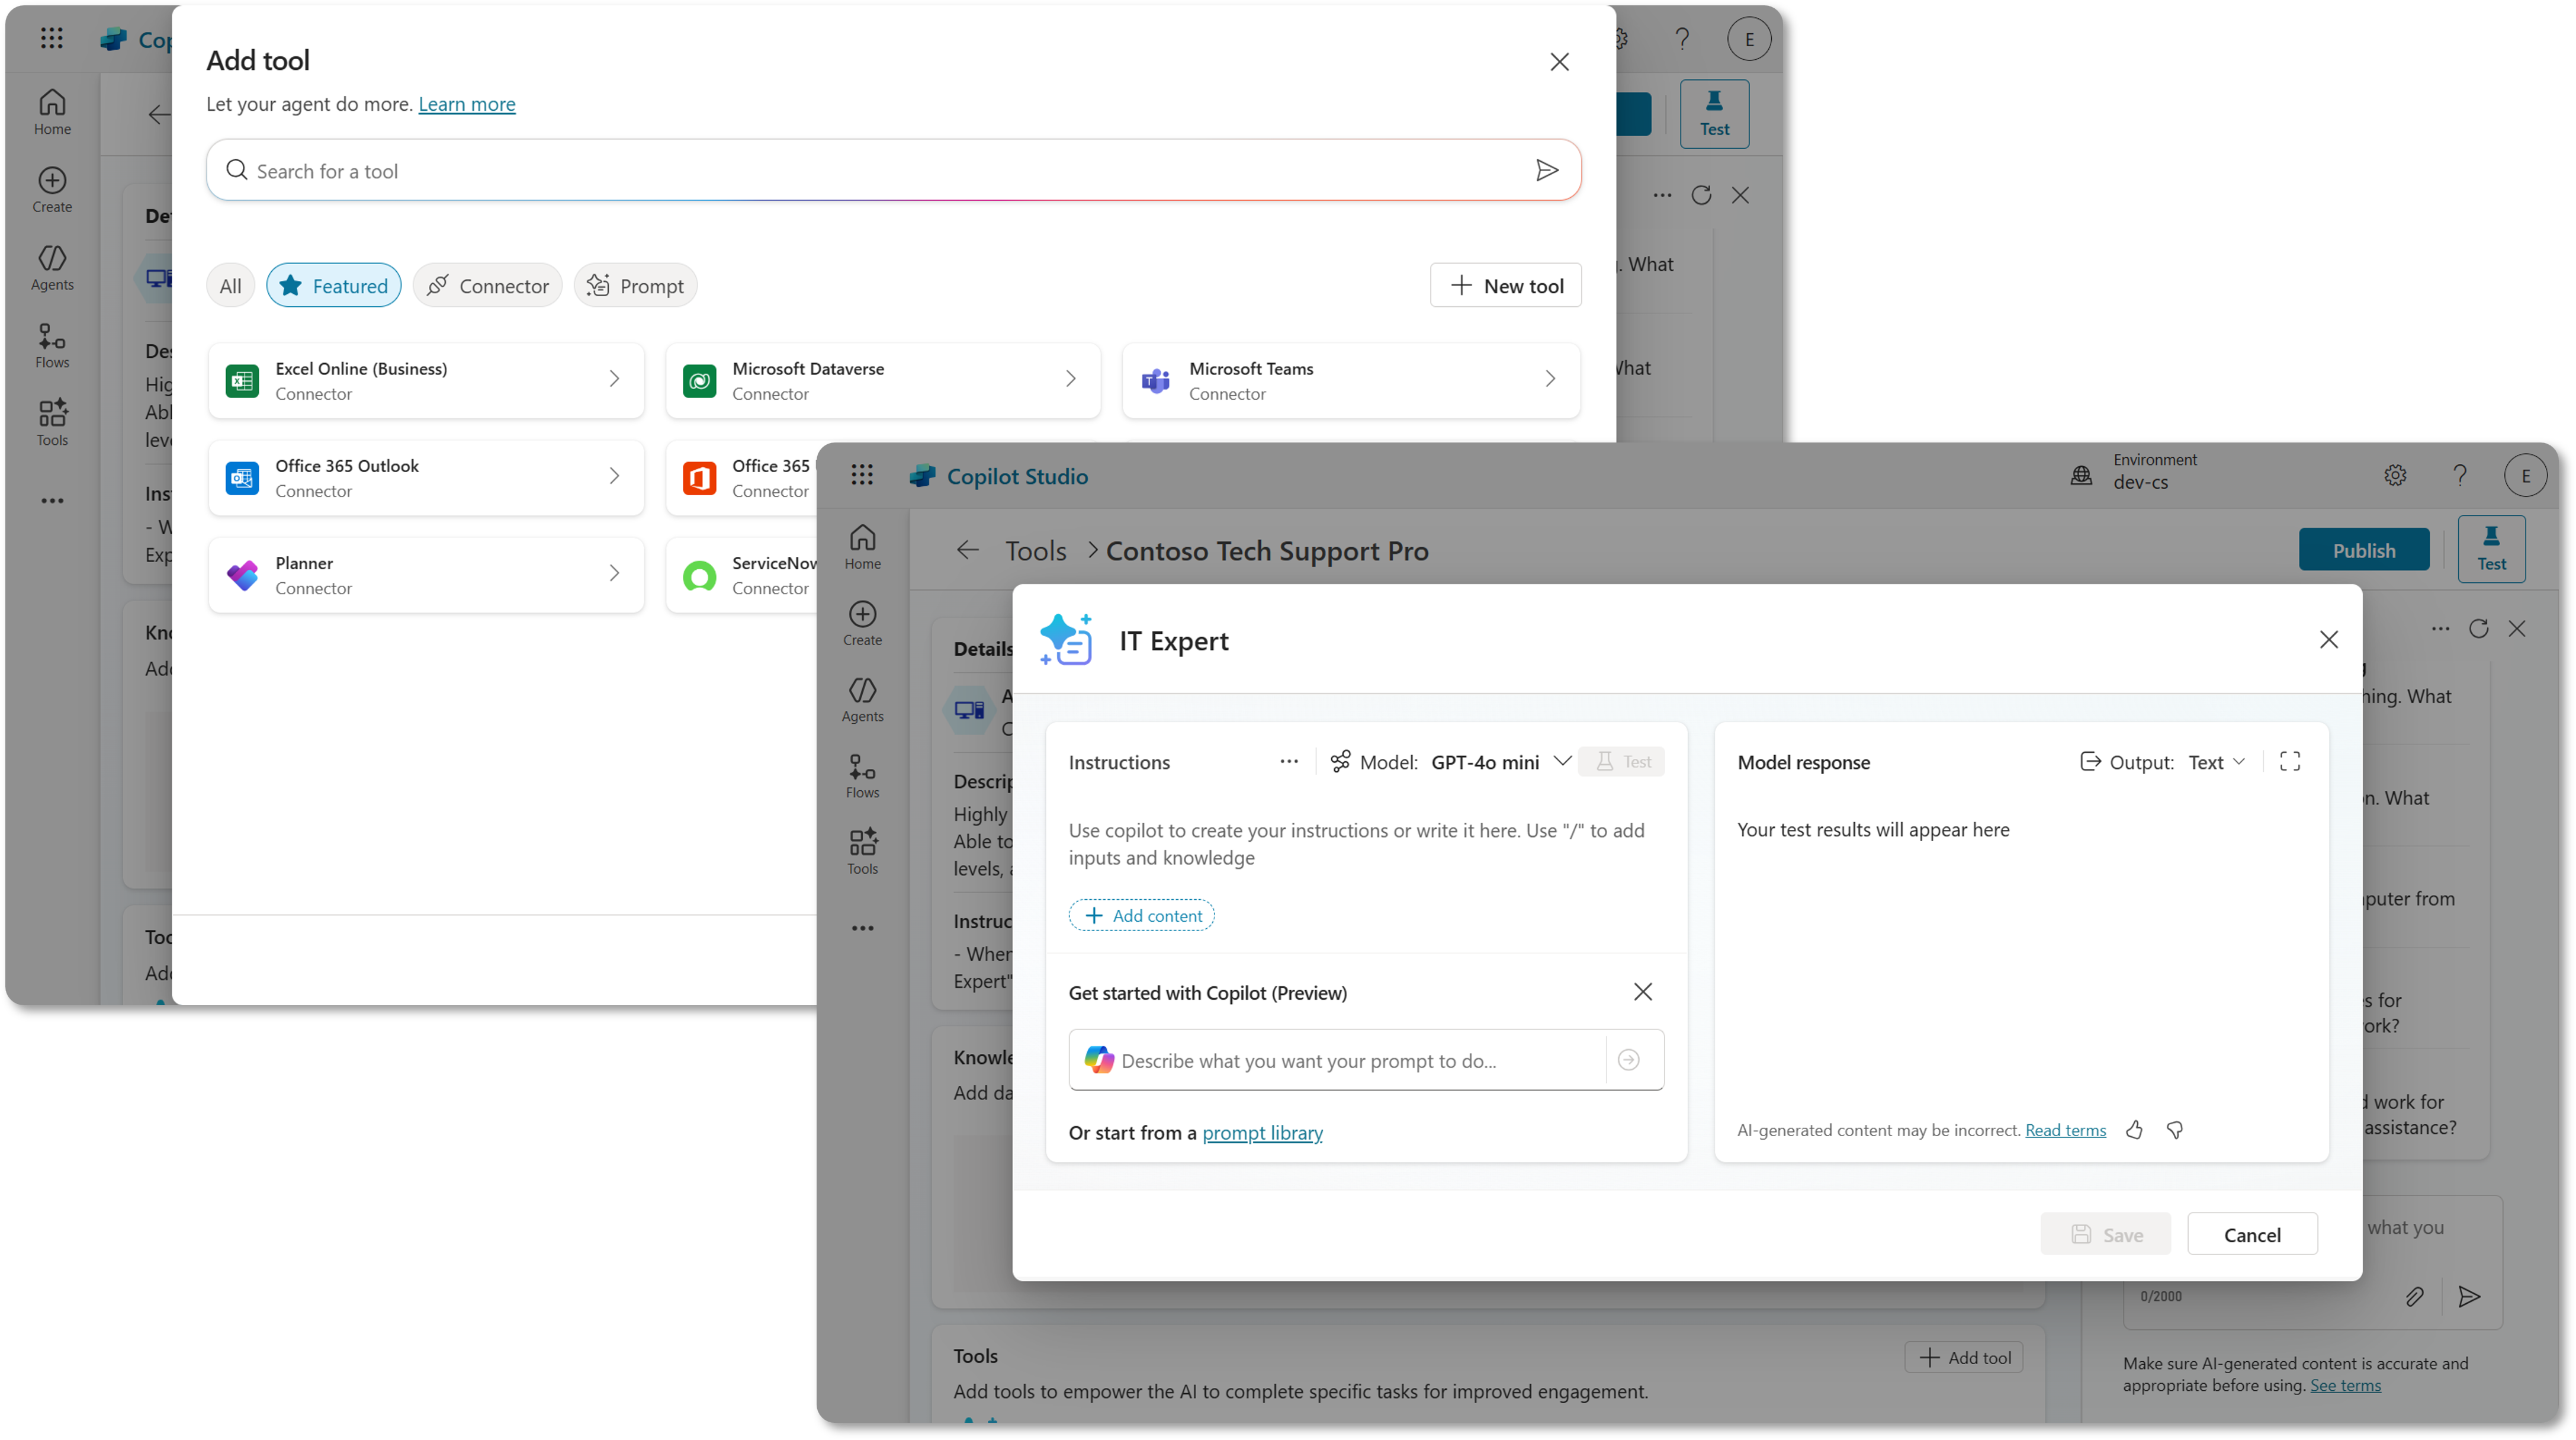Select the Prompt filter chip

635,286
